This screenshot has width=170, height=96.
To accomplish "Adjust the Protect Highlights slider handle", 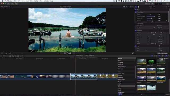I will pyautogui.click(x=155, y=17).
